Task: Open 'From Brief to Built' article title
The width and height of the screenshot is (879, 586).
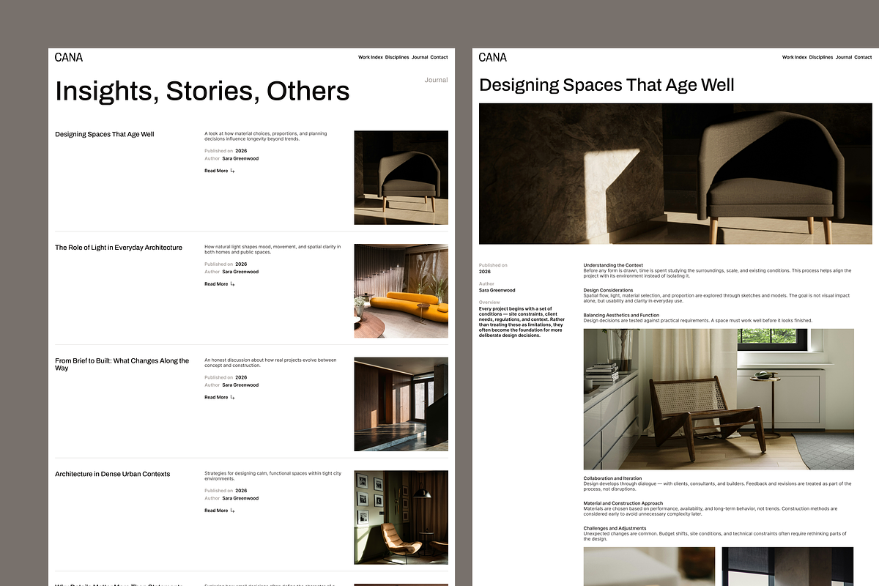Action: [122, 364]
